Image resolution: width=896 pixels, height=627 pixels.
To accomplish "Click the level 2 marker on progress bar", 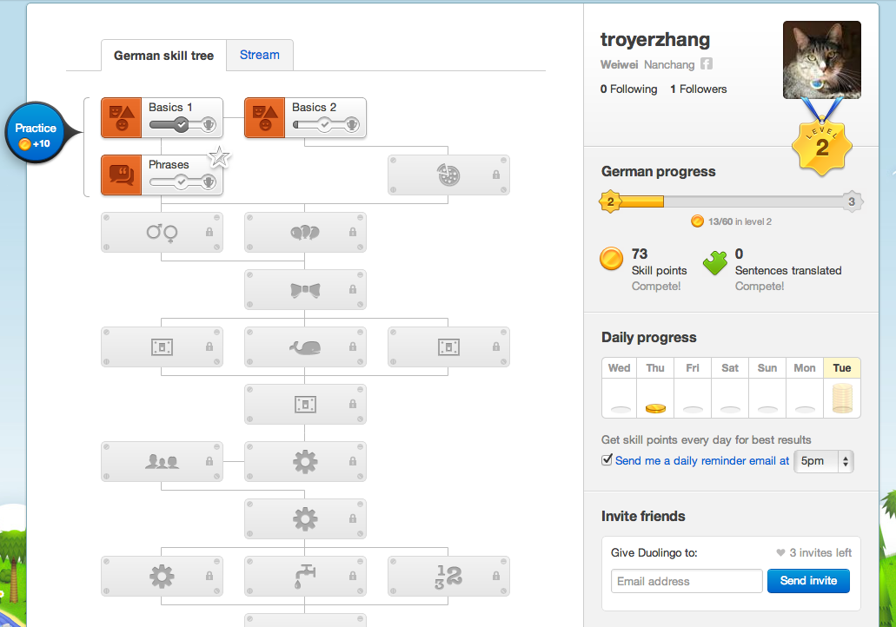I will 610,201.
